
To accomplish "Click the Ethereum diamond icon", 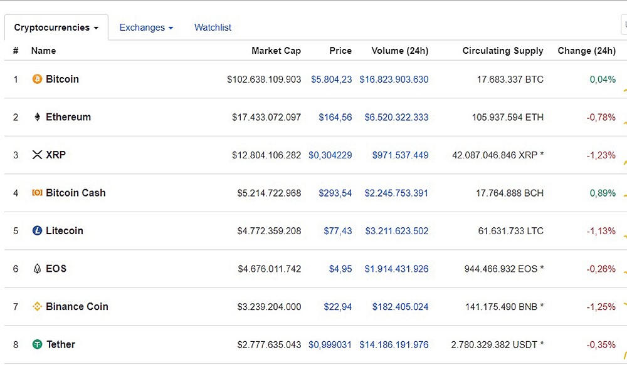I will pyautogui.click(x=37, y=117).
